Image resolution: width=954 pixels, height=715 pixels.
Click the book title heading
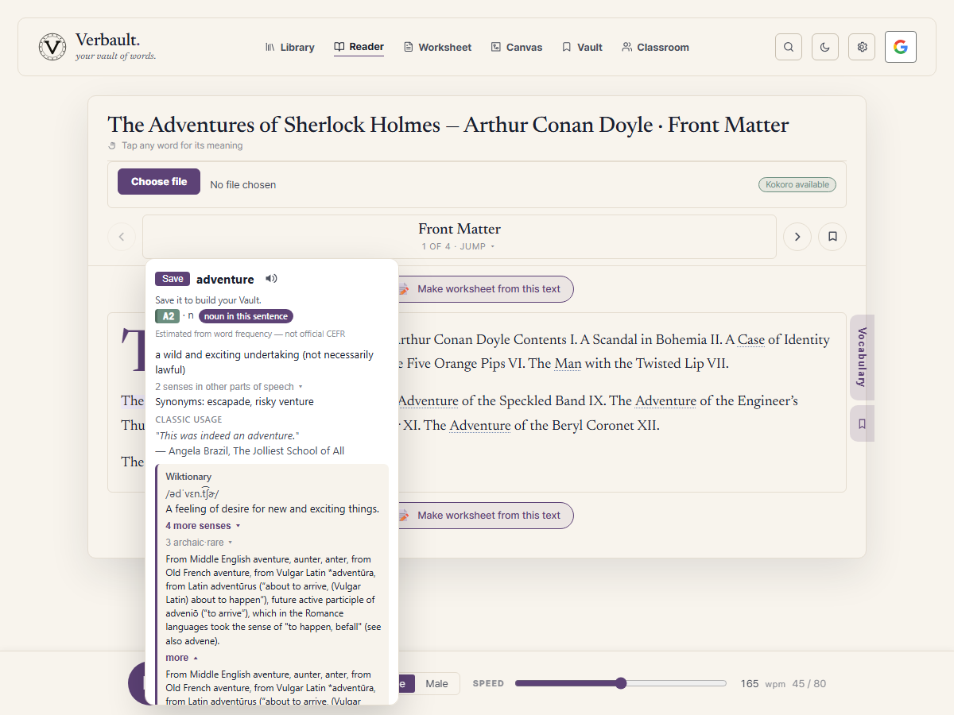448,125
